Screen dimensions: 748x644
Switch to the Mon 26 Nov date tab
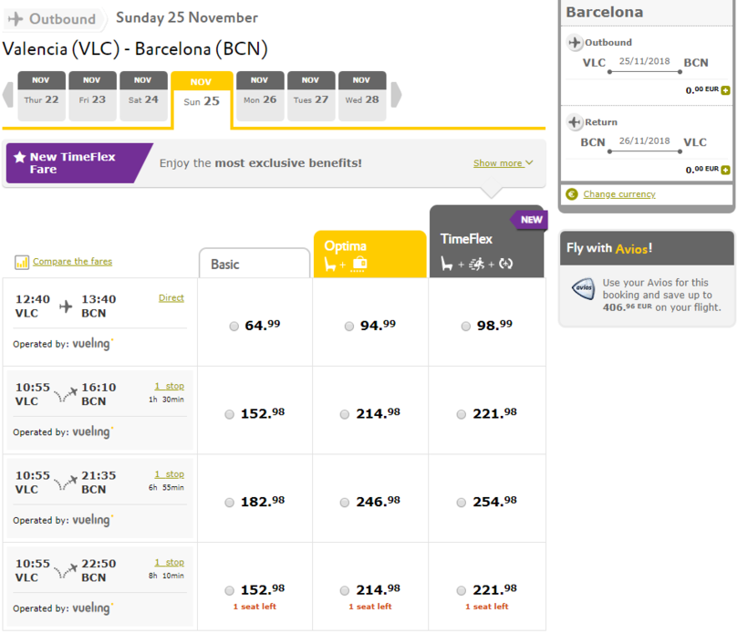(x=260, y=96)
